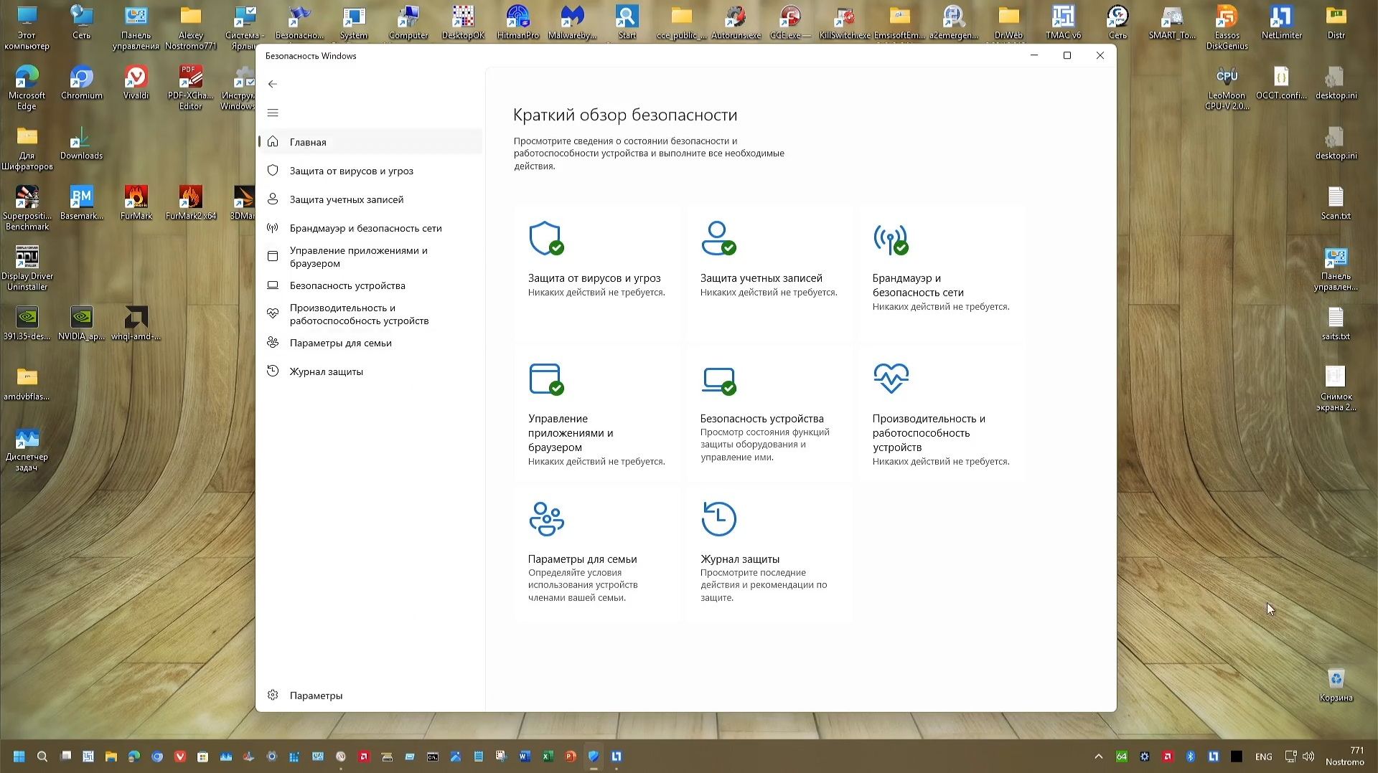Select Chromium desktop icon
1378x773 pixels.
tap(81, 83)
